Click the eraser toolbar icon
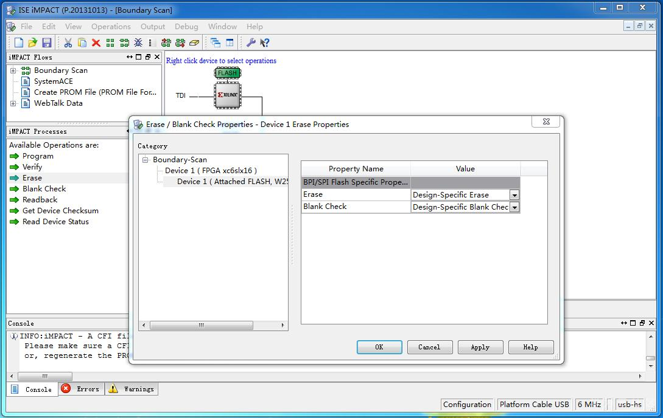The image size is (663, 418). 194,43
